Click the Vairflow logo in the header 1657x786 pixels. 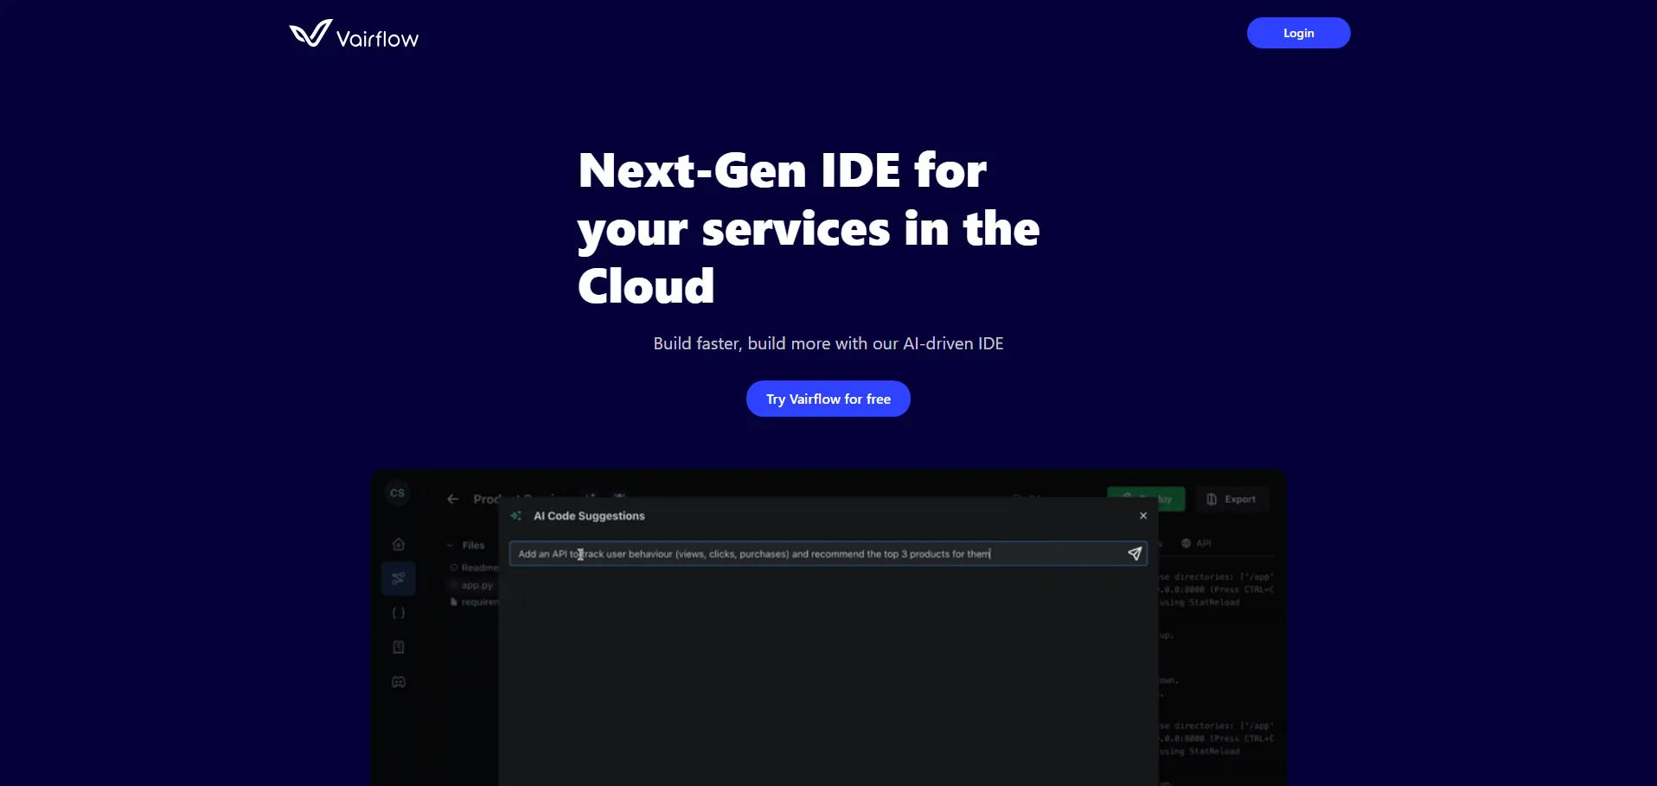pyautogui.click(x=354, y=35)
